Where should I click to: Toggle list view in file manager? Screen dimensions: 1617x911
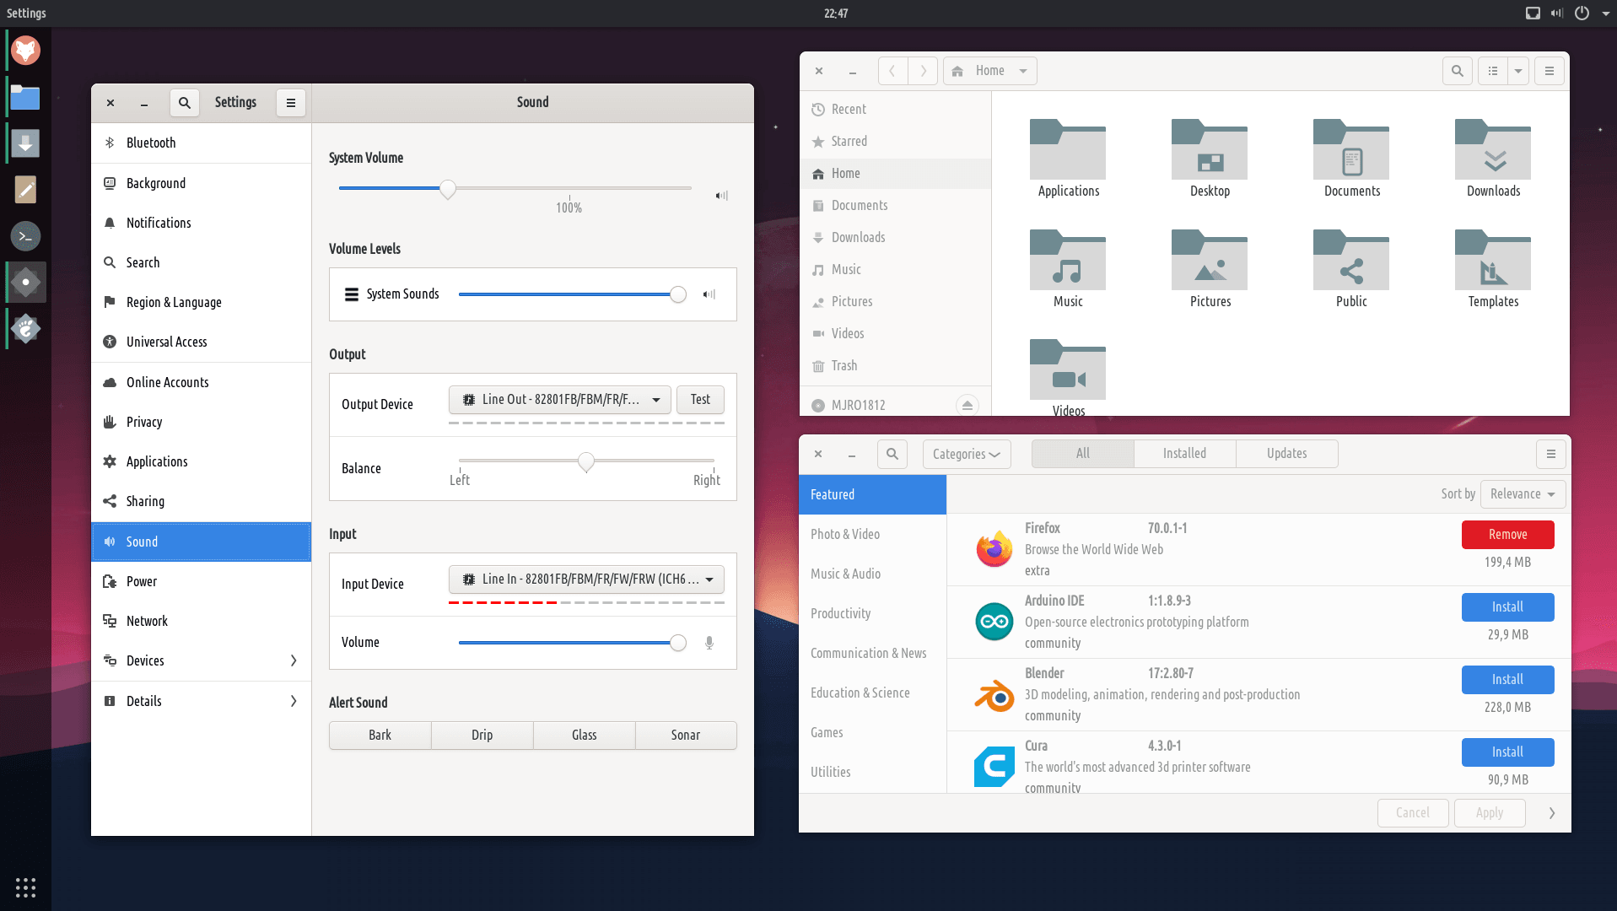click(x=1493, y=71)
